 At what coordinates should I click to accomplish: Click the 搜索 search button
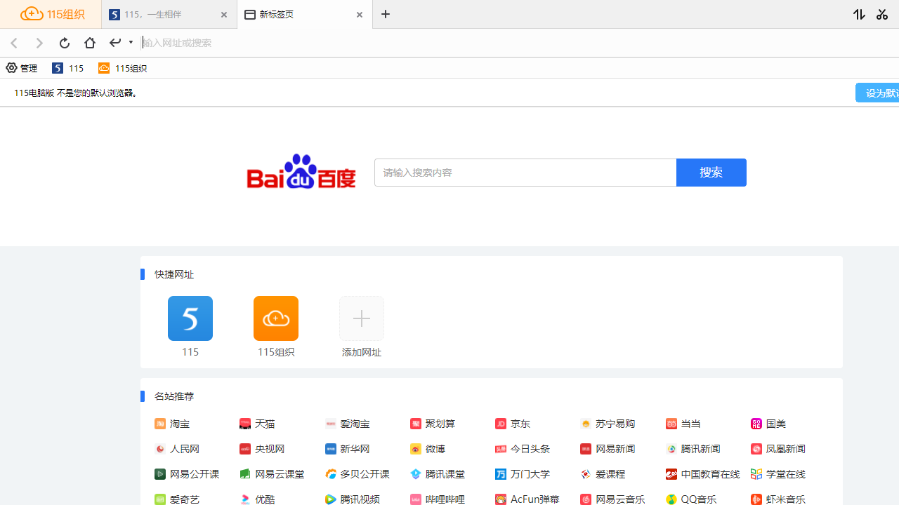[711, 172]
